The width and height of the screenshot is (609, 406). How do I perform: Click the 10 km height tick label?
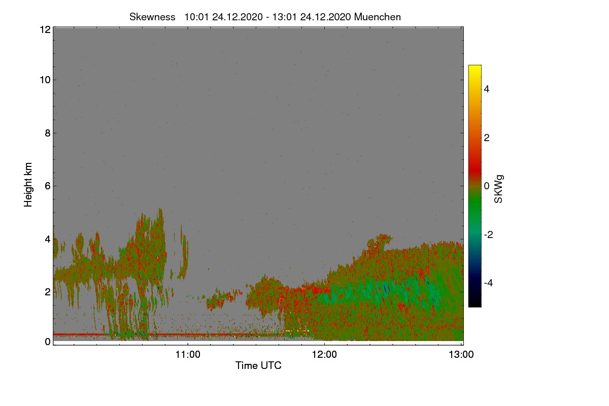pos(45,80)
